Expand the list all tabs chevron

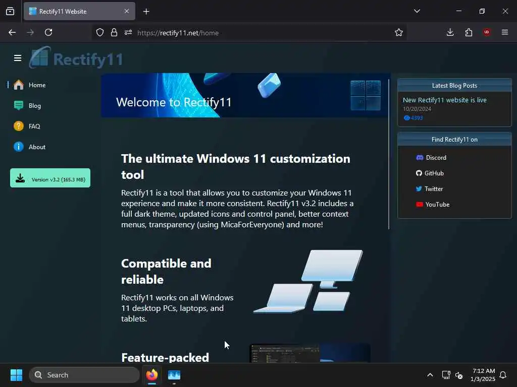coord(417,11)
